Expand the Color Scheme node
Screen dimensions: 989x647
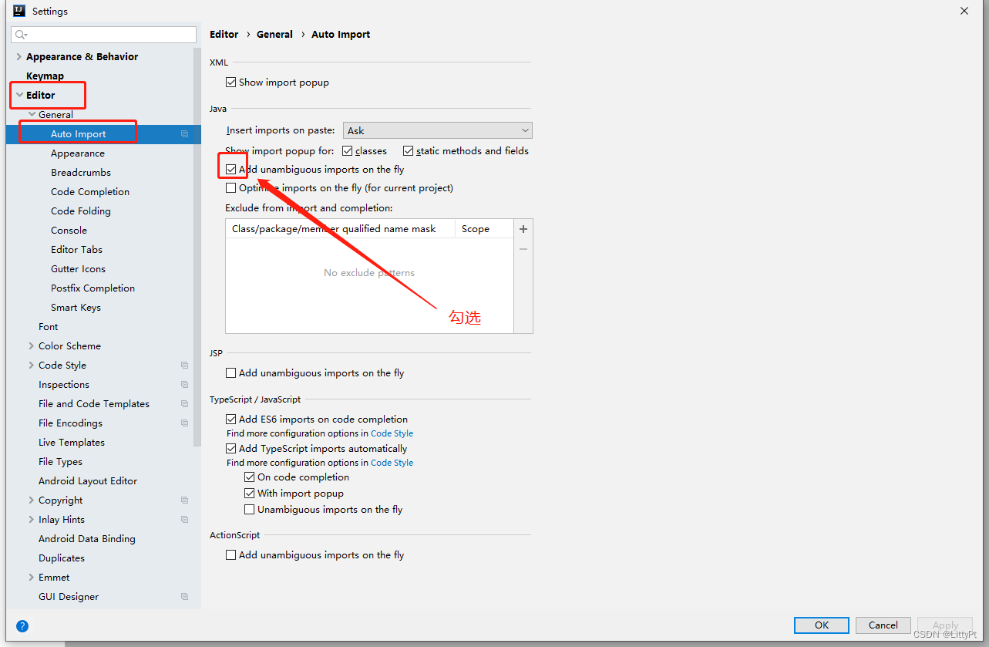coord(32,346)
